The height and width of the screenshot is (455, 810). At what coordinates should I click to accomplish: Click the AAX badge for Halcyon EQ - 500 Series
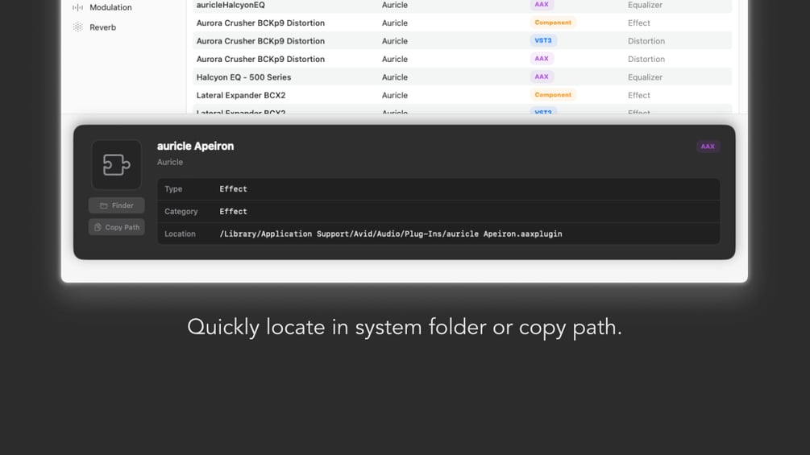coord(542,77)
